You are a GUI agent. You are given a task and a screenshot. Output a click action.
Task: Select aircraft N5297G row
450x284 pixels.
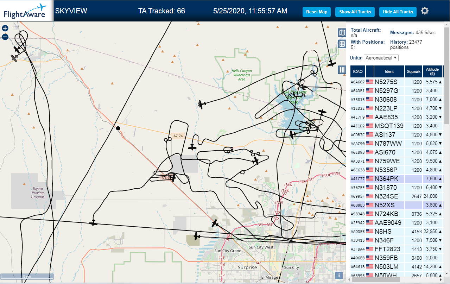397,91
